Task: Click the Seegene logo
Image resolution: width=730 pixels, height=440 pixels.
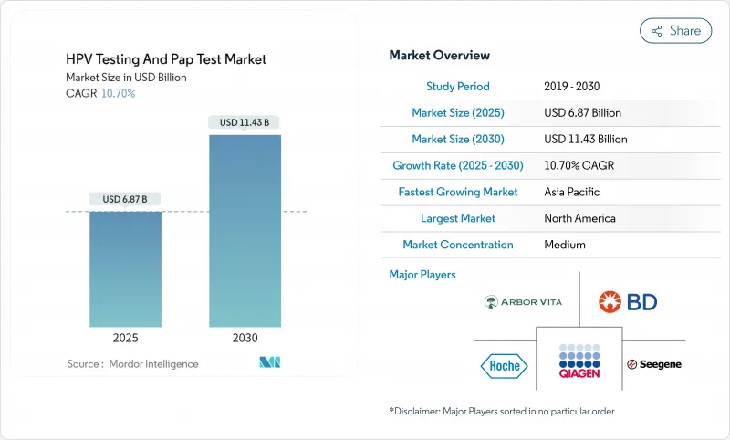Action: tap(653, 364)
